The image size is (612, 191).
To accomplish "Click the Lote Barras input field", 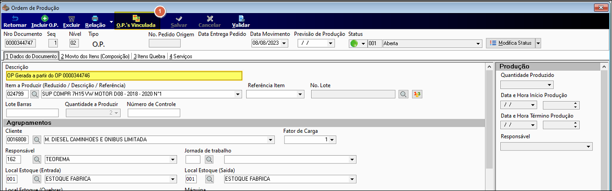I will click(x=32, y=113).
